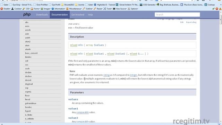
Task: Open the expm1 function in sidebar
Action: (28, 92)
